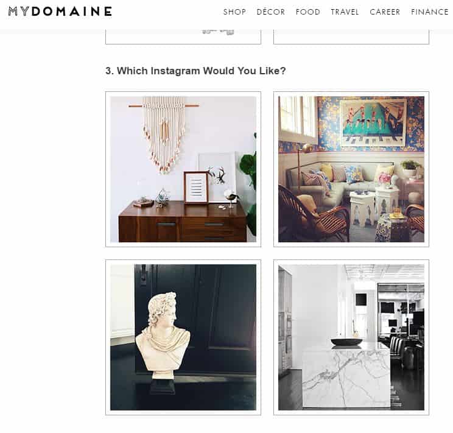Click the heading Which Instagram Would You Like?
The height and width of the screenshot is (433, 453).
pos(195,71)
